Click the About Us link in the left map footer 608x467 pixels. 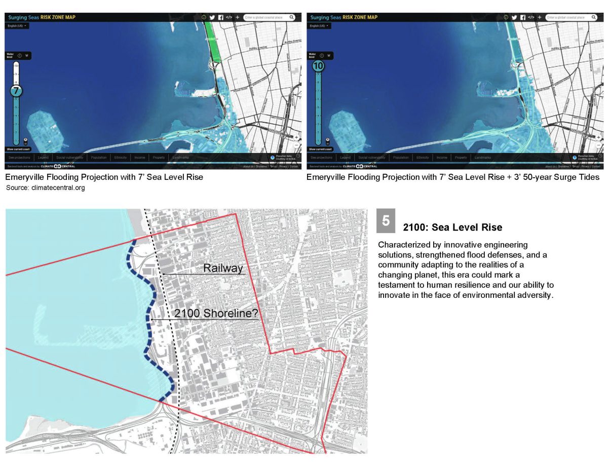coord(248,166)
